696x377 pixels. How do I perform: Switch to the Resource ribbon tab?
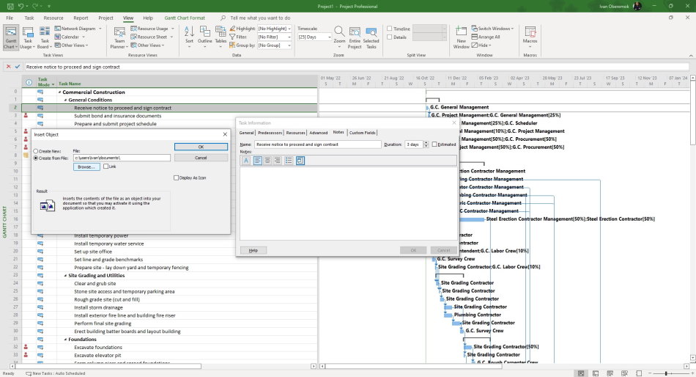[x=53, y=18]
